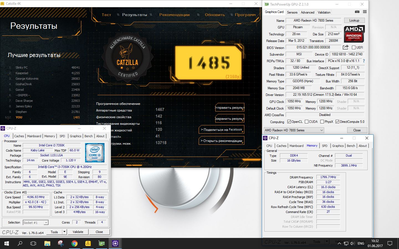
Task: Toggle the UEFI checkbox in GPU-Z
Action: point(354,48)
